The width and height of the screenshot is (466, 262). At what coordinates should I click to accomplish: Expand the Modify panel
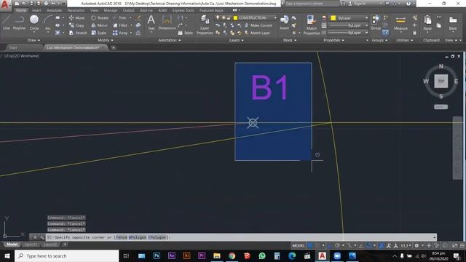tap(105, 40)
